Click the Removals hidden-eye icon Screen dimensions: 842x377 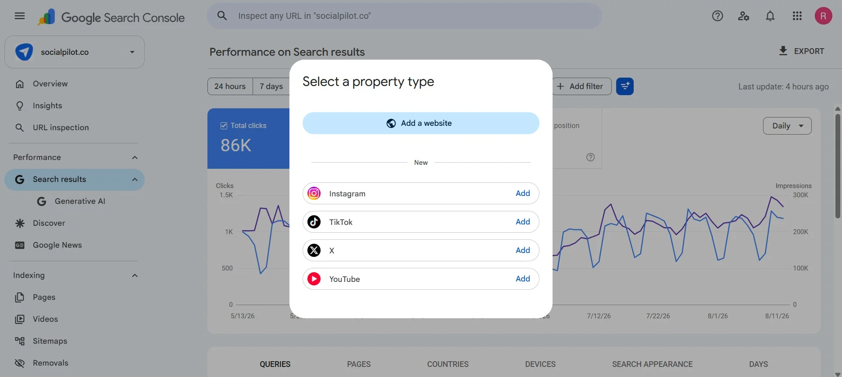[x=20, y=363]
